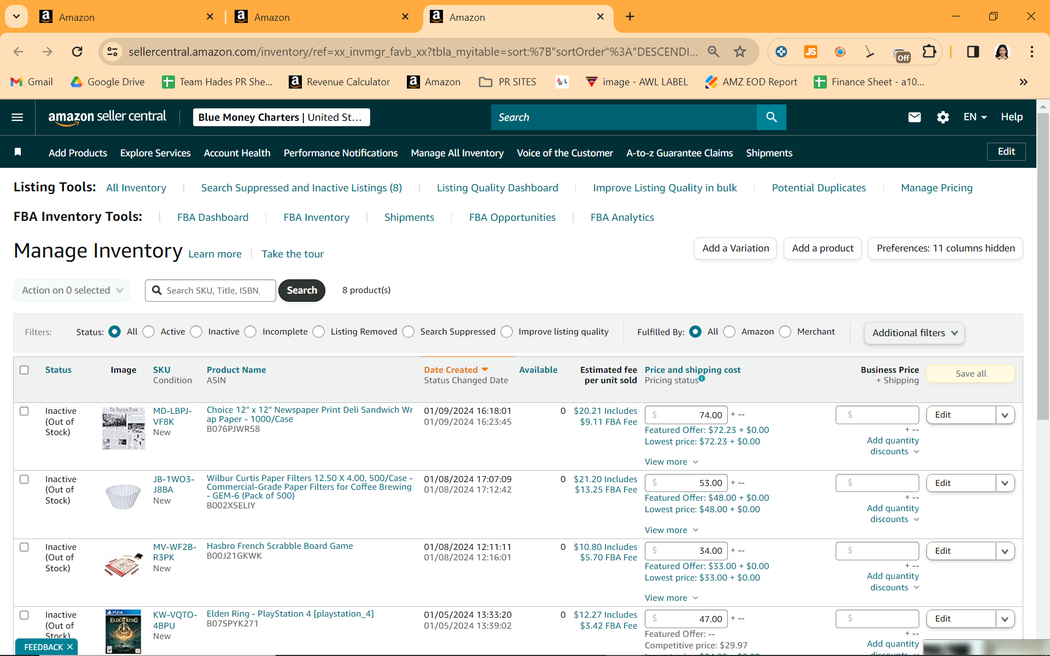Viewport: 1050px width, 656px height.
Task: Sort by the Date Created column header
Action: tap(456, 370)
